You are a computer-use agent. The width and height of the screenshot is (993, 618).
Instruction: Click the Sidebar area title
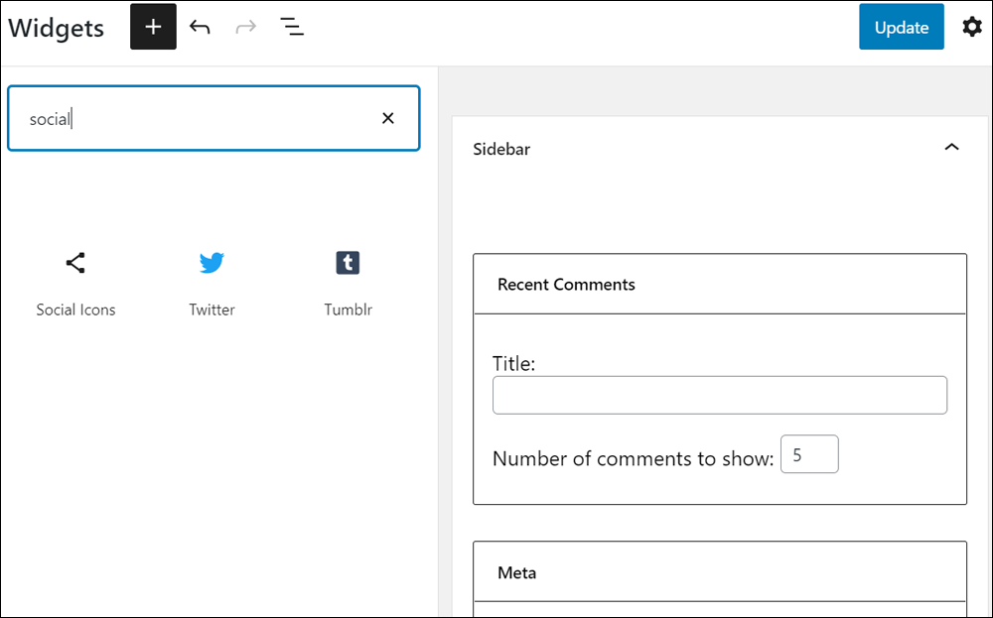(x=501, y=149)
